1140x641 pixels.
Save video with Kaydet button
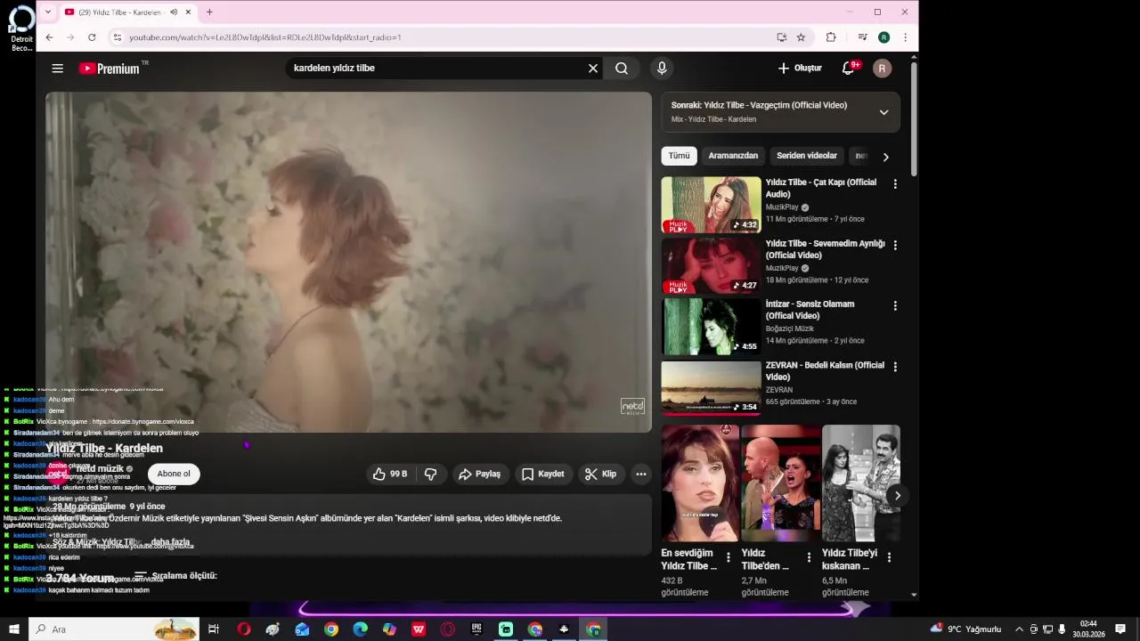click(x=543, y=475)
